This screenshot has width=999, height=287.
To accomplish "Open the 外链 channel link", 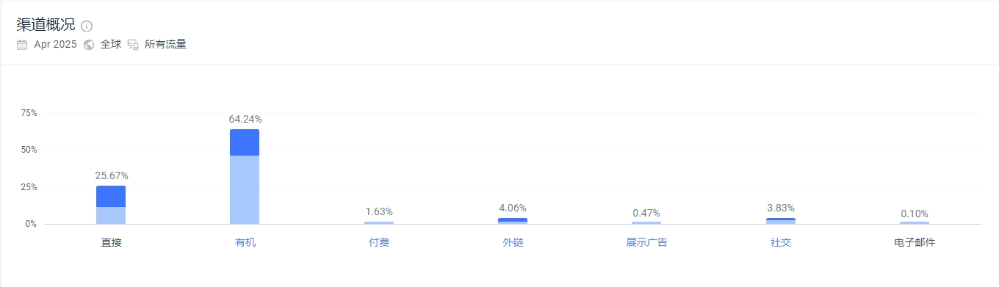I will click(513, 242).
